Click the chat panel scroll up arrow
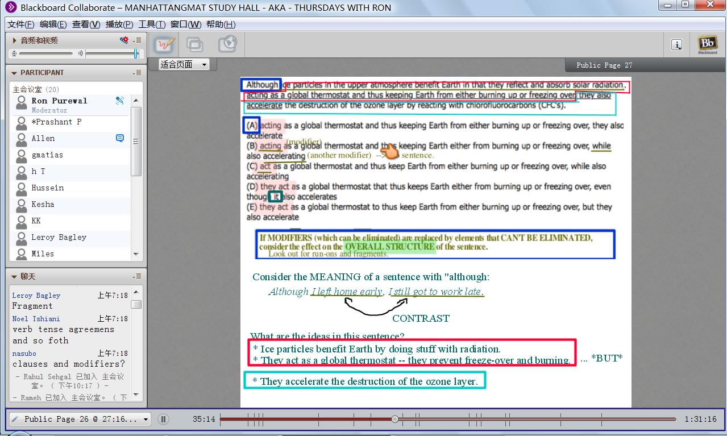Screen dimensions: 727x436 pyautogui.click(x=136, y=293)
